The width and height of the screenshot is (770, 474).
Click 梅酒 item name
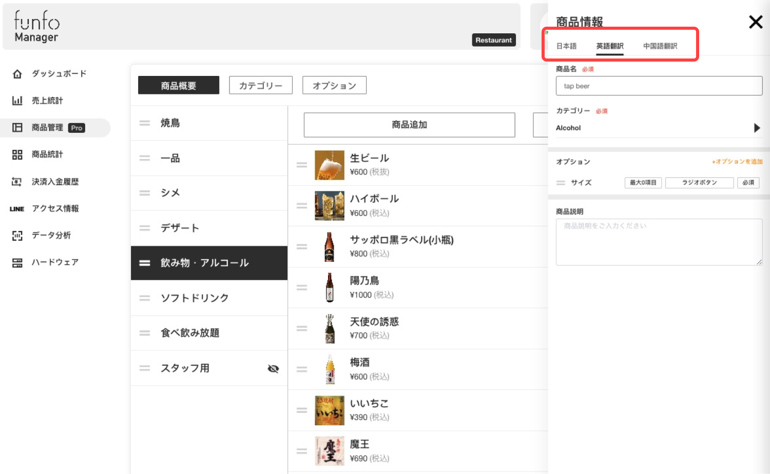pyautogui.click(x=360, y=363)
